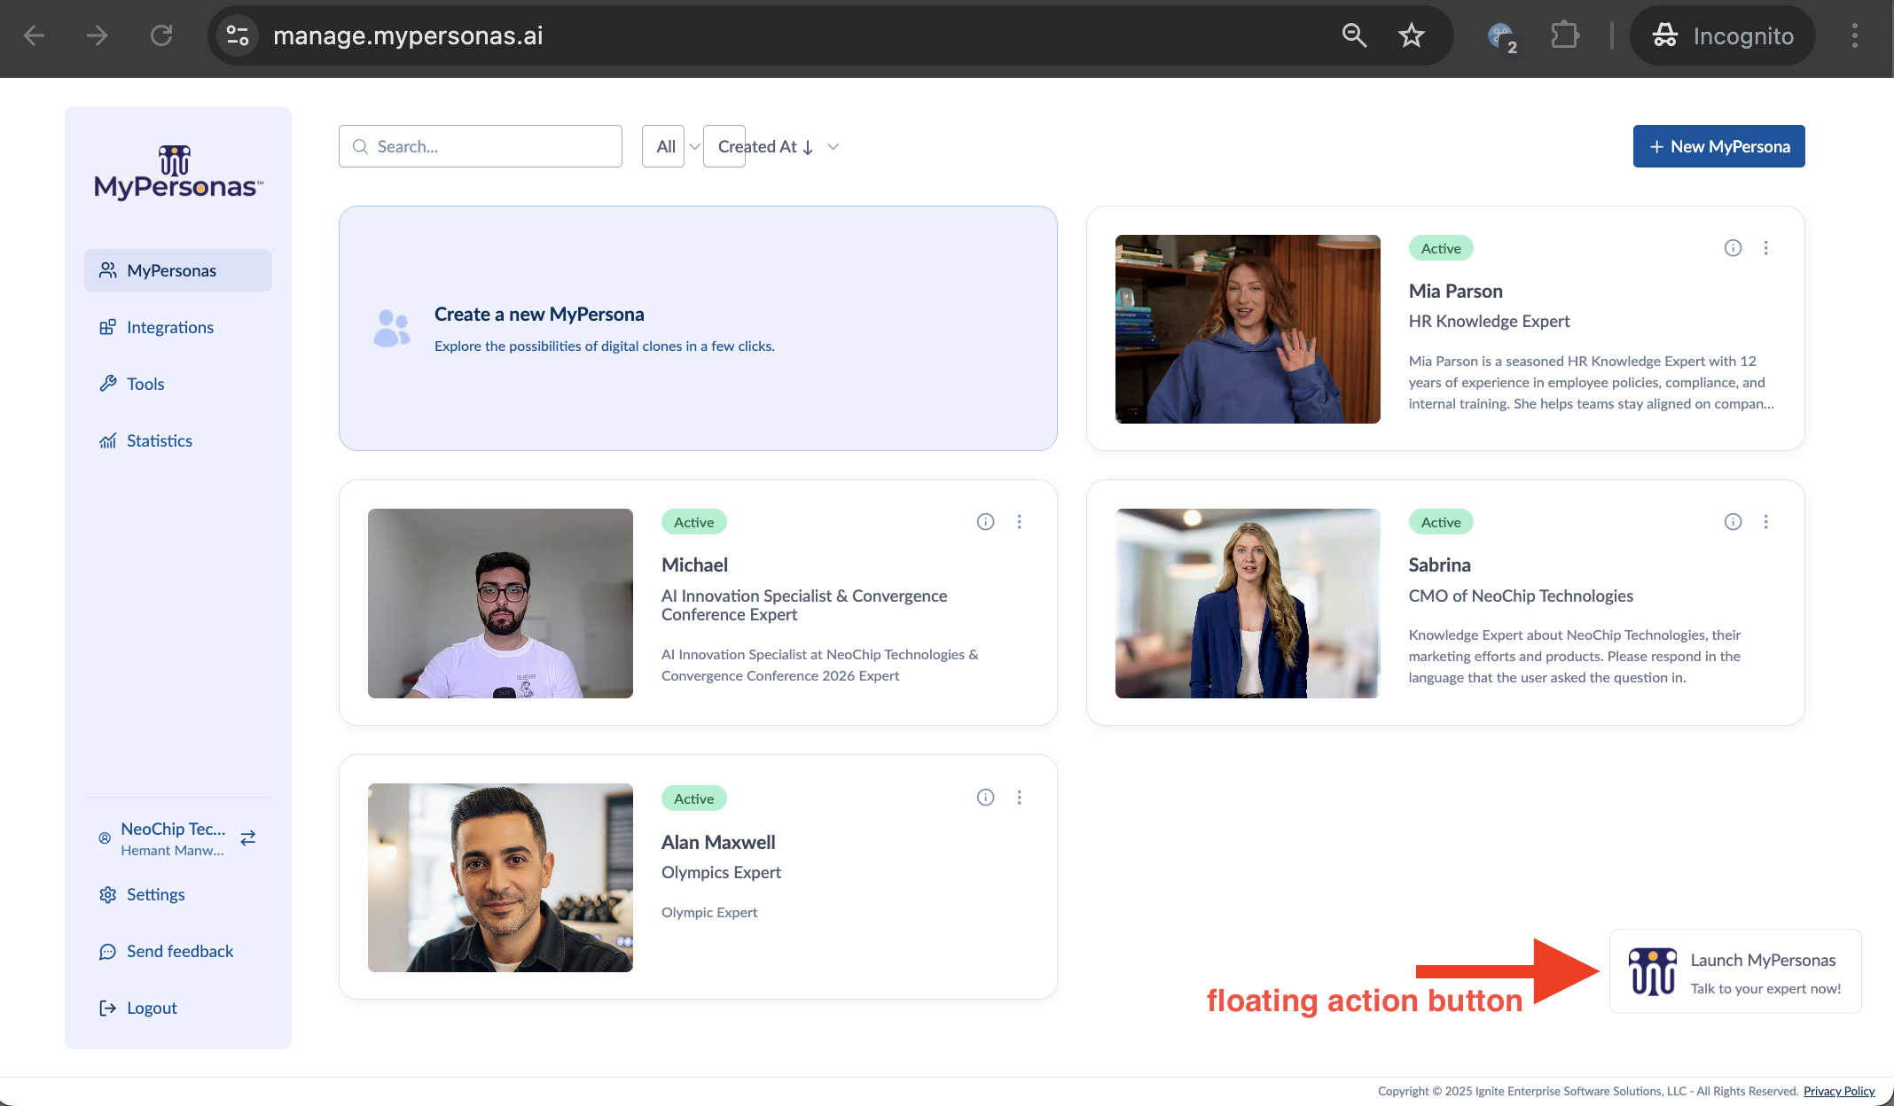
Task: Click the CMO of NeoChip Technologies subtitle
Action: (1521, 596)
